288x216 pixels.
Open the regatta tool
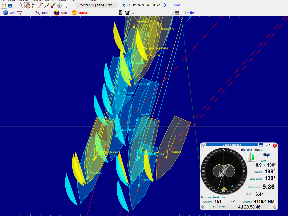point(61,13)
